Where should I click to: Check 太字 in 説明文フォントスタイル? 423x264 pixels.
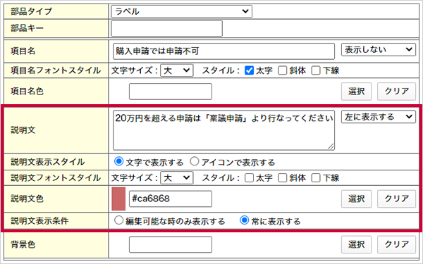pyautogui.click(x=249, y=178)
